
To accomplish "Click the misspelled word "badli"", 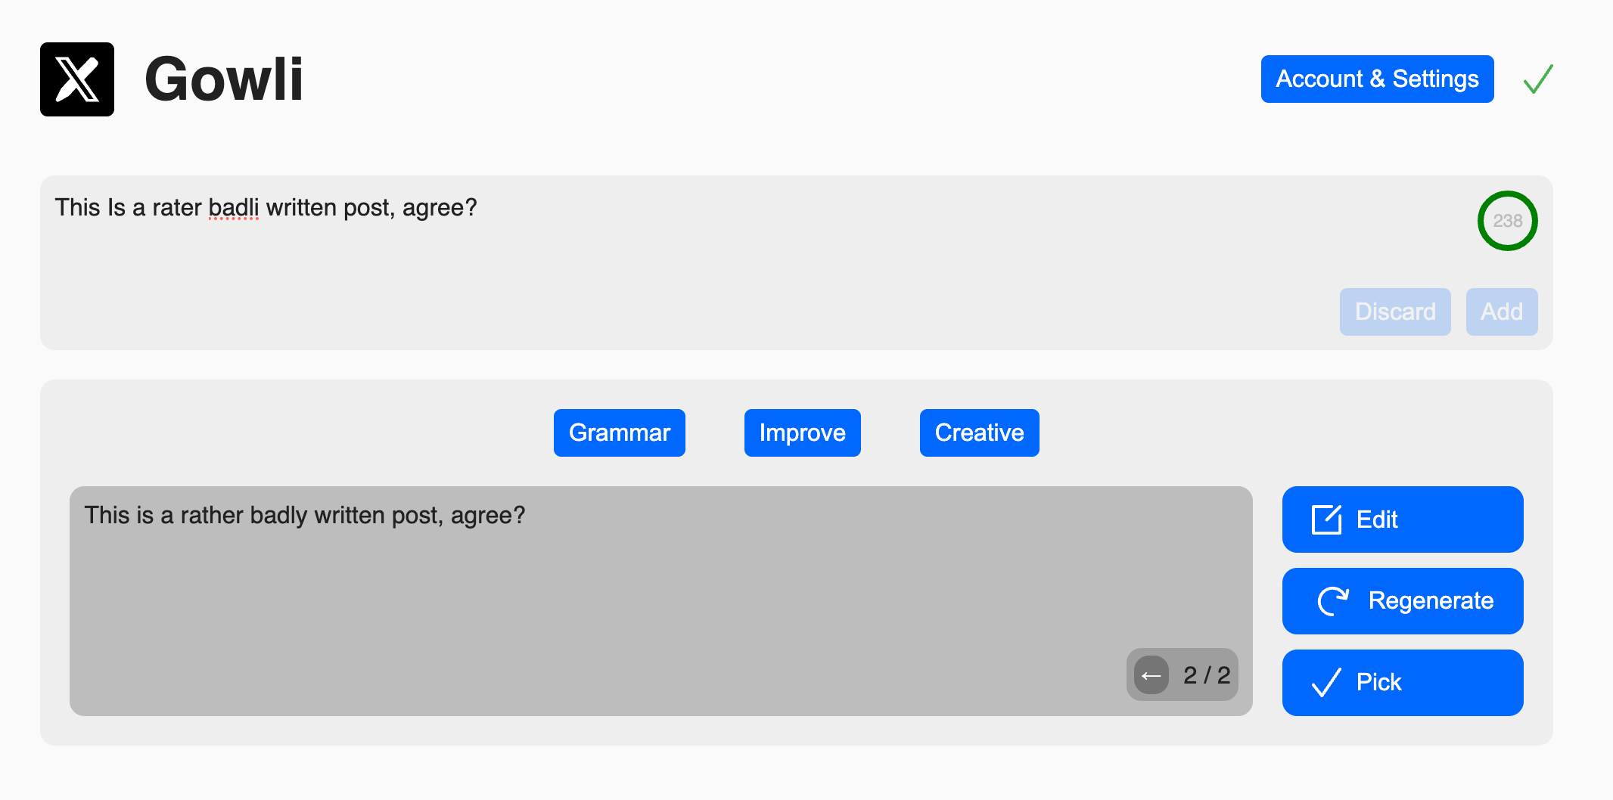I will [233, 208].
